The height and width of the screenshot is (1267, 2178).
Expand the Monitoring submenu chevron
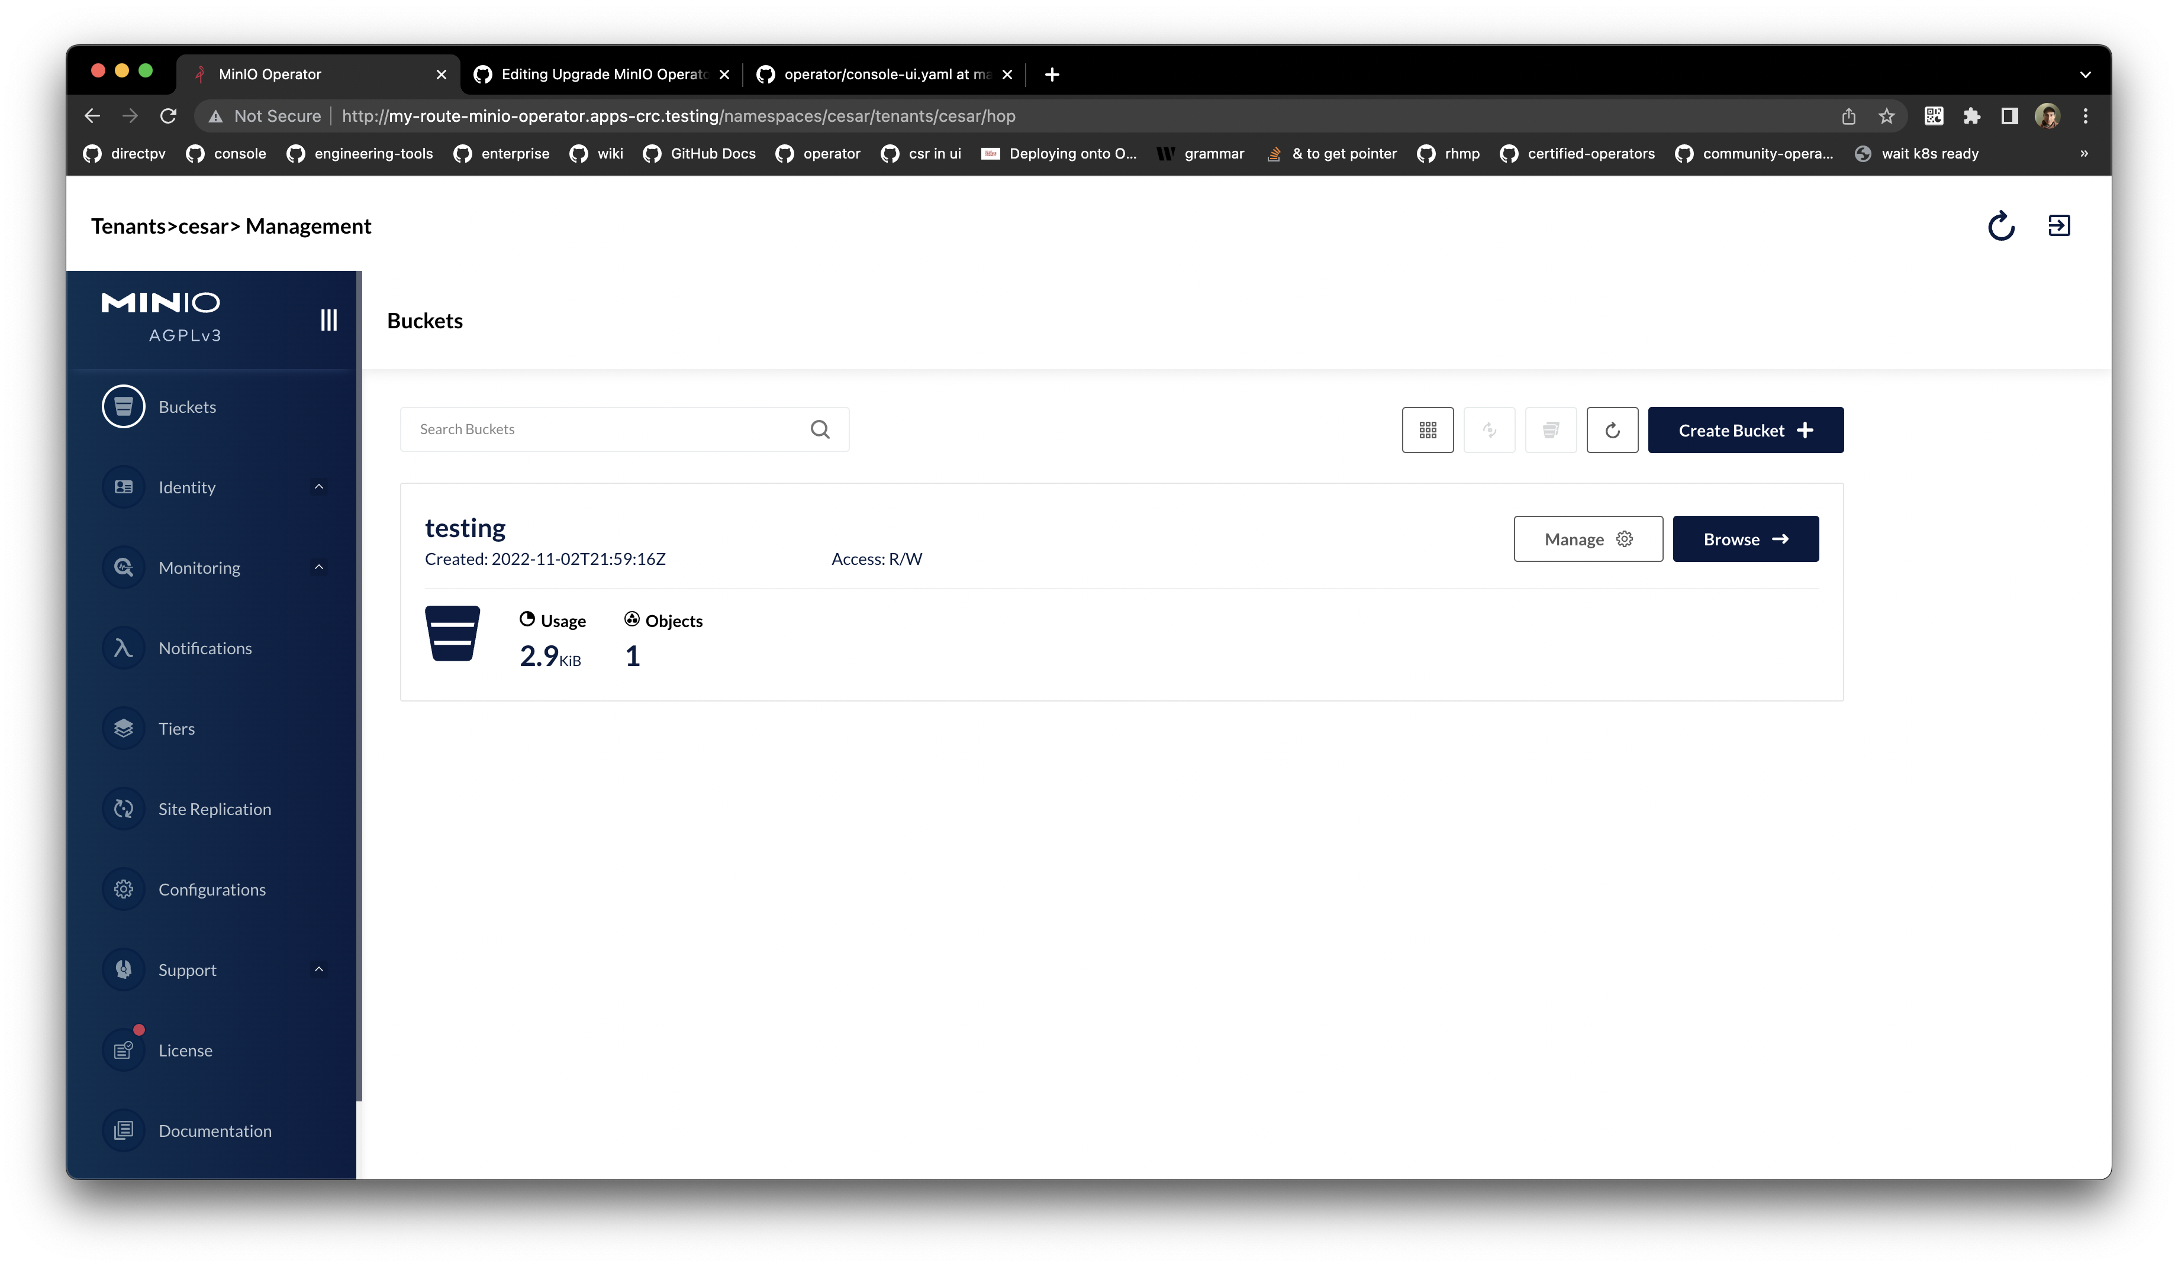point(319,567)
